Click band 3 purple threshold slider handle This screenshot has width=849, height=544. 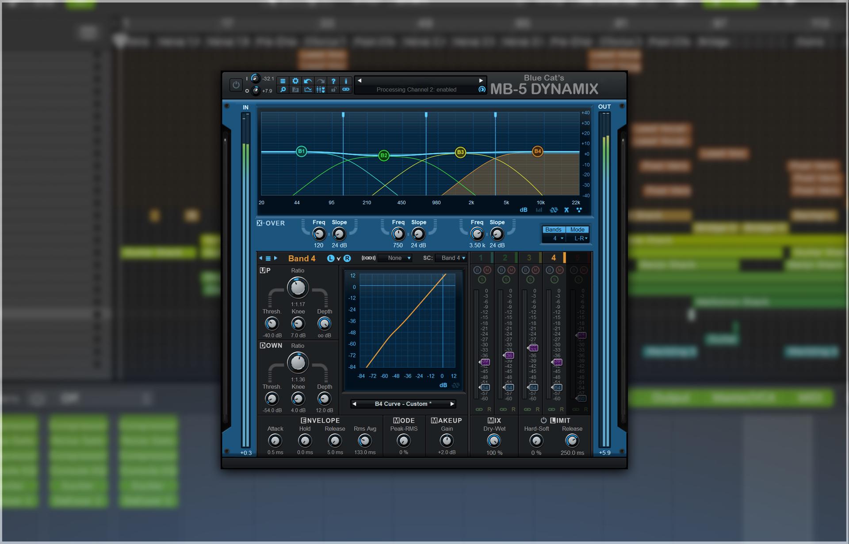533,349
